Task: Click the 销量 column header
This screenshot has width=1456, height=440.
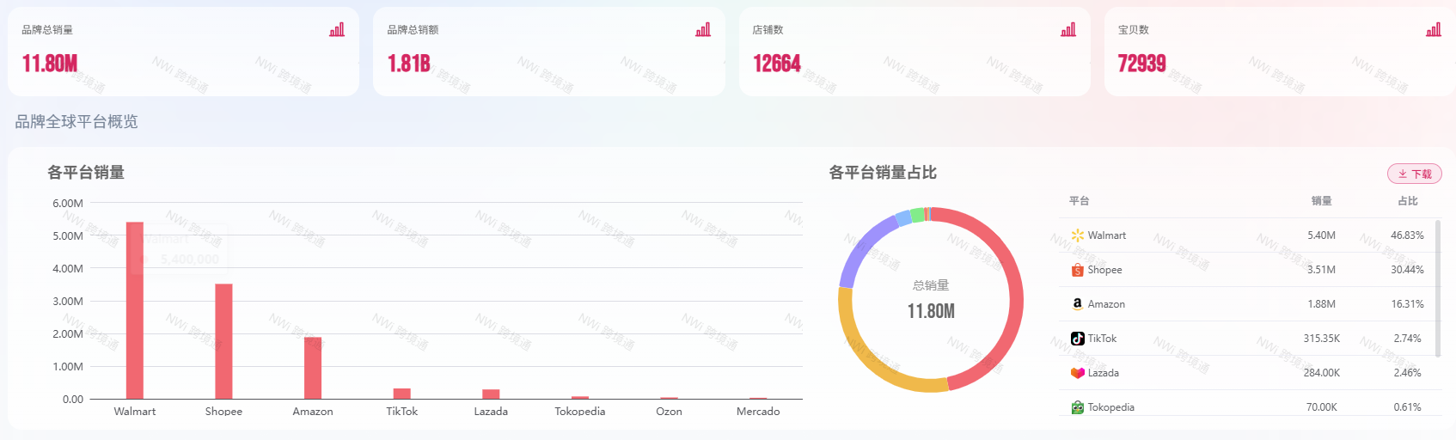Action: click(1322, 201)
